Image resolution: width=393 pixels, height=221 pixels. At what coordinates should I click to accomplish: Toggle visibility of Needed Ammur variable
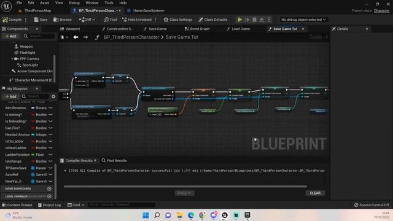point(50,134)
